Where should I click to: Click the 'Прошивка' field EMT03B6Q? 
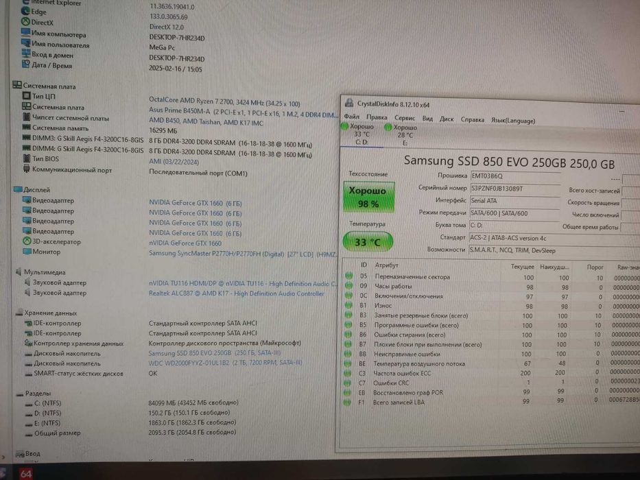[515, 177]
